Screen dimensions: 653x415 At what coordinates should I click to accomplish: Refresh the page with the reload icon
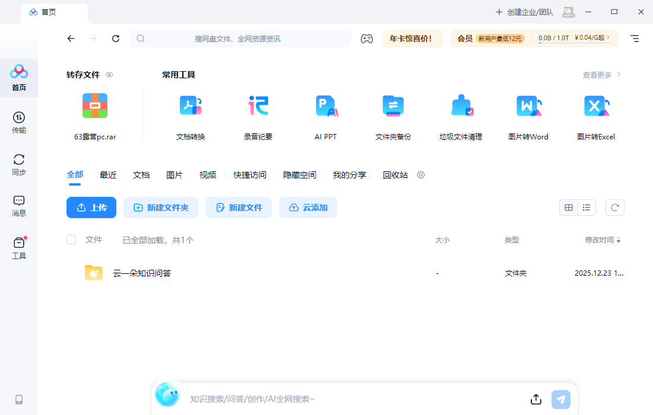point(116,39)
